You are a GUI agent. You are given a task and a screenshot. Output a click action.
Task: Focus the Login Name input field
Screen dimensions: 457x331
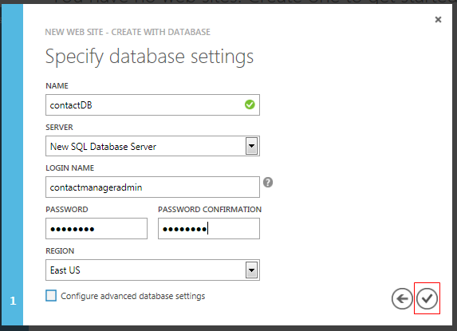(x=152, y=187)
